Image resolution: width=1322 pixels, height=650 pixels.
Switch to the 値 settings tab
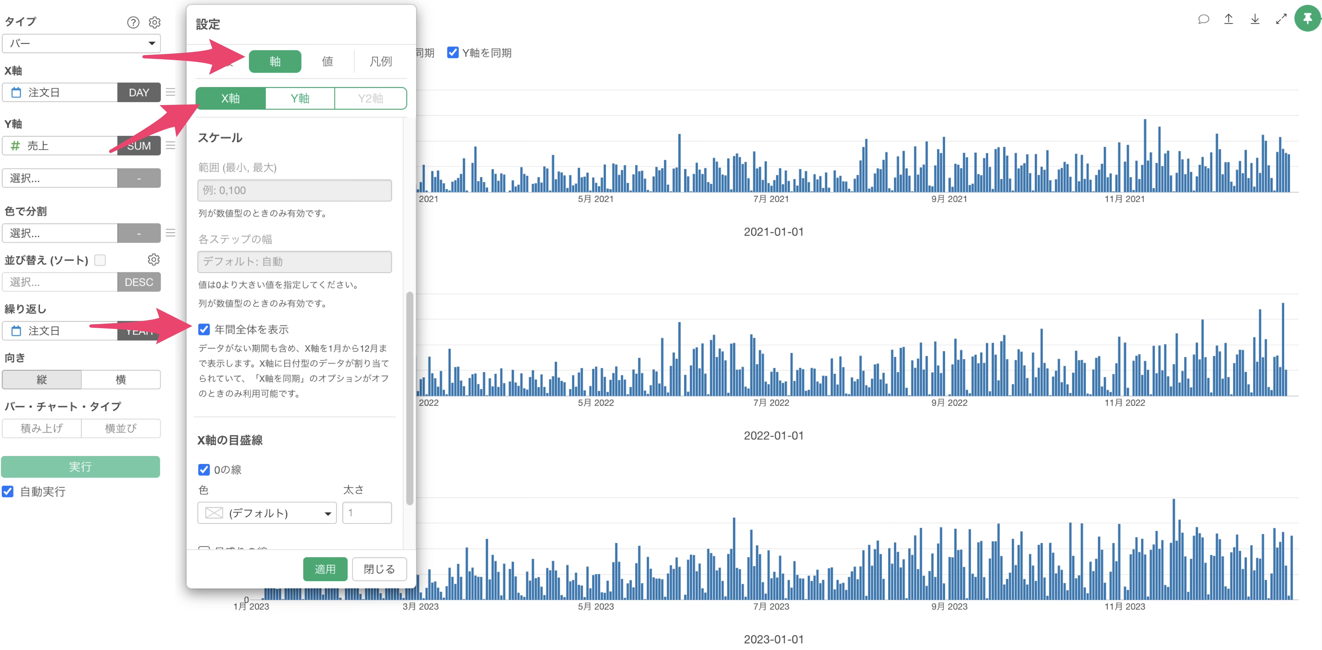click(327, 62)
